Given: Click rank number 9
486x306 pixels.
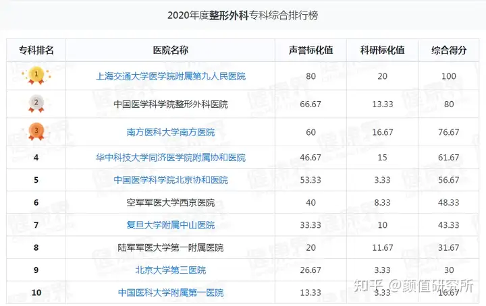Looking at the screenshot, I should pos(36,270).
